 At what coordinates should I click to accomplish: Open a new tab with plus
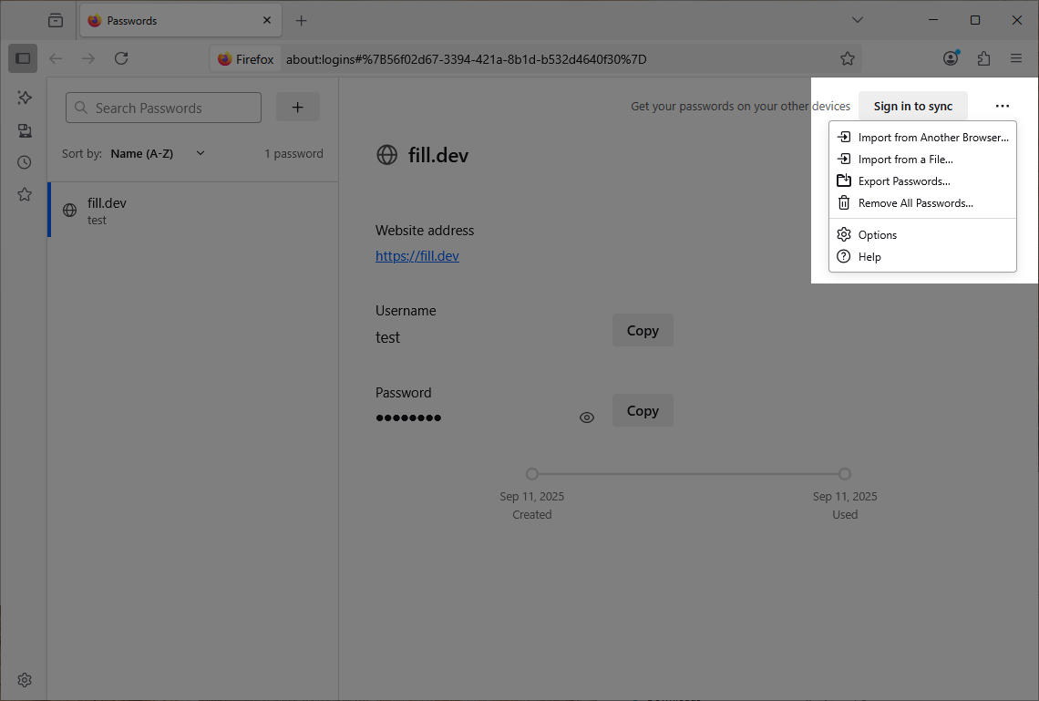[x=301, y=21]
